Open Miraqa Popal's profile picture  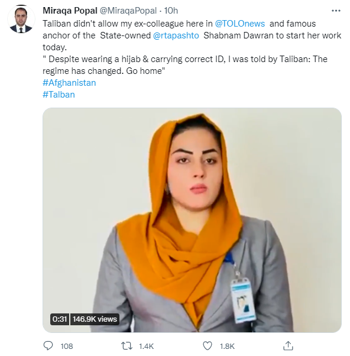21,20
